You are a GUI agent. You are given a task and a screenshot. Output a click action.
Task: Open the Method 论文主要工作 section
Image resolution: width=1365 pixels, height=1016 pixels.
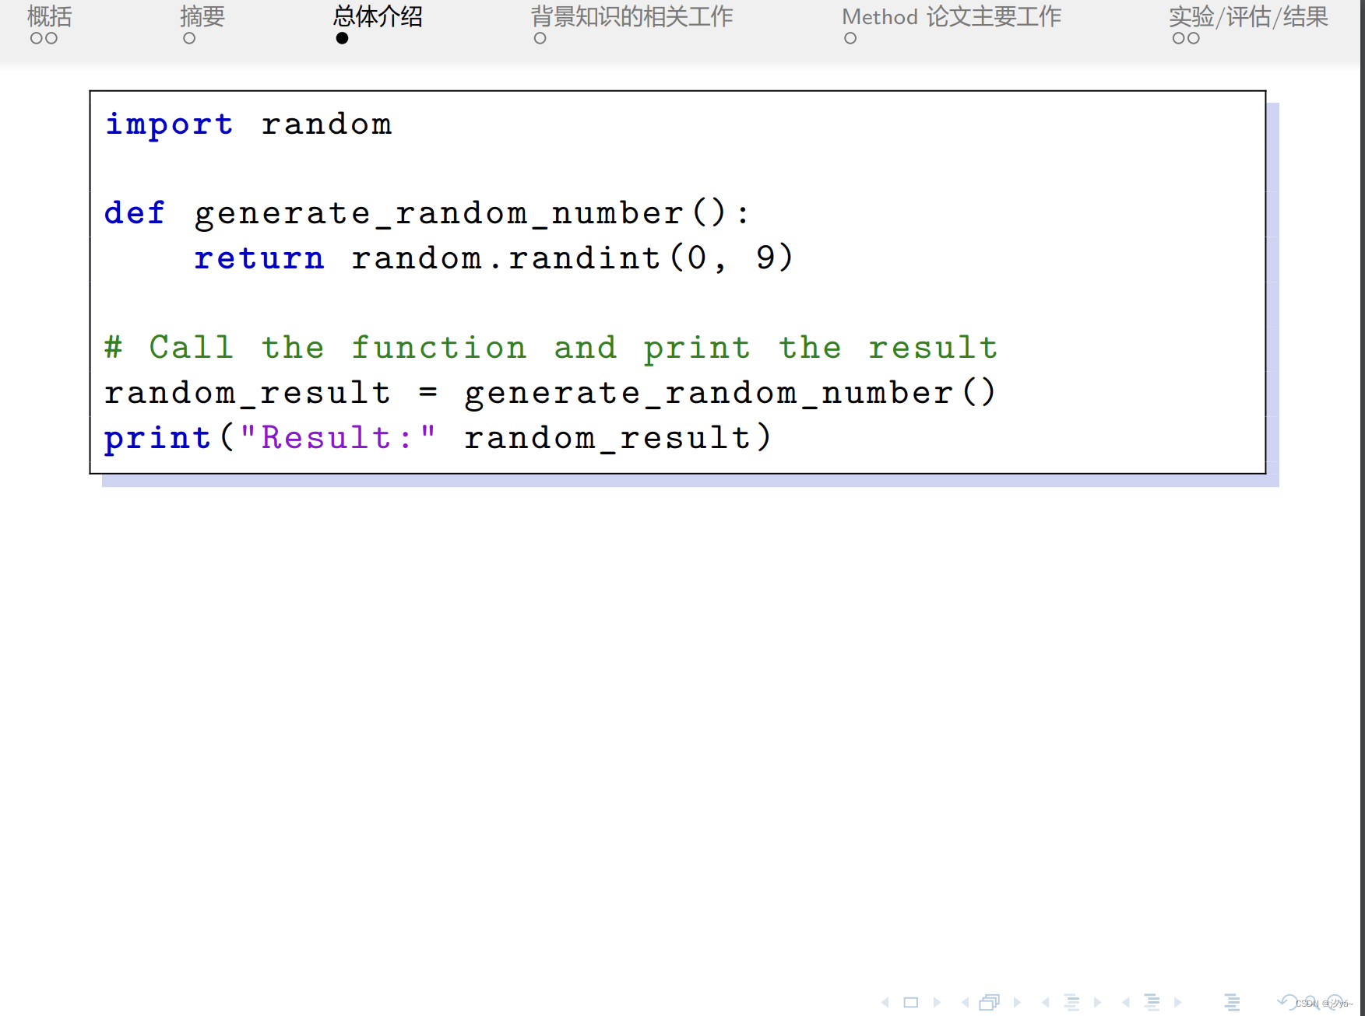pos(952,16)
